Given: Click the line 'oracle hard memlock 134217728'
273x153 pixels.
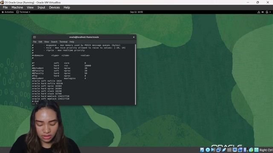Looking at the screenshot, I should pos(50,96).
